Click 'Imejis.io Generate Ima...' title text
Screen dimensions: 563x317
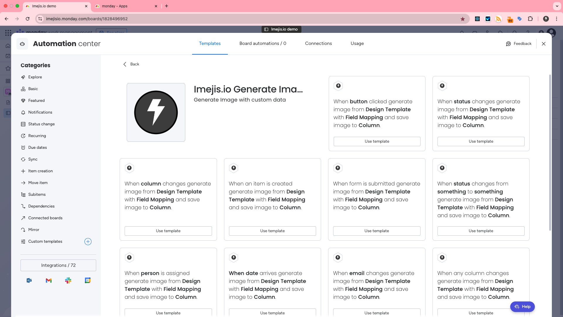[248, 89]
